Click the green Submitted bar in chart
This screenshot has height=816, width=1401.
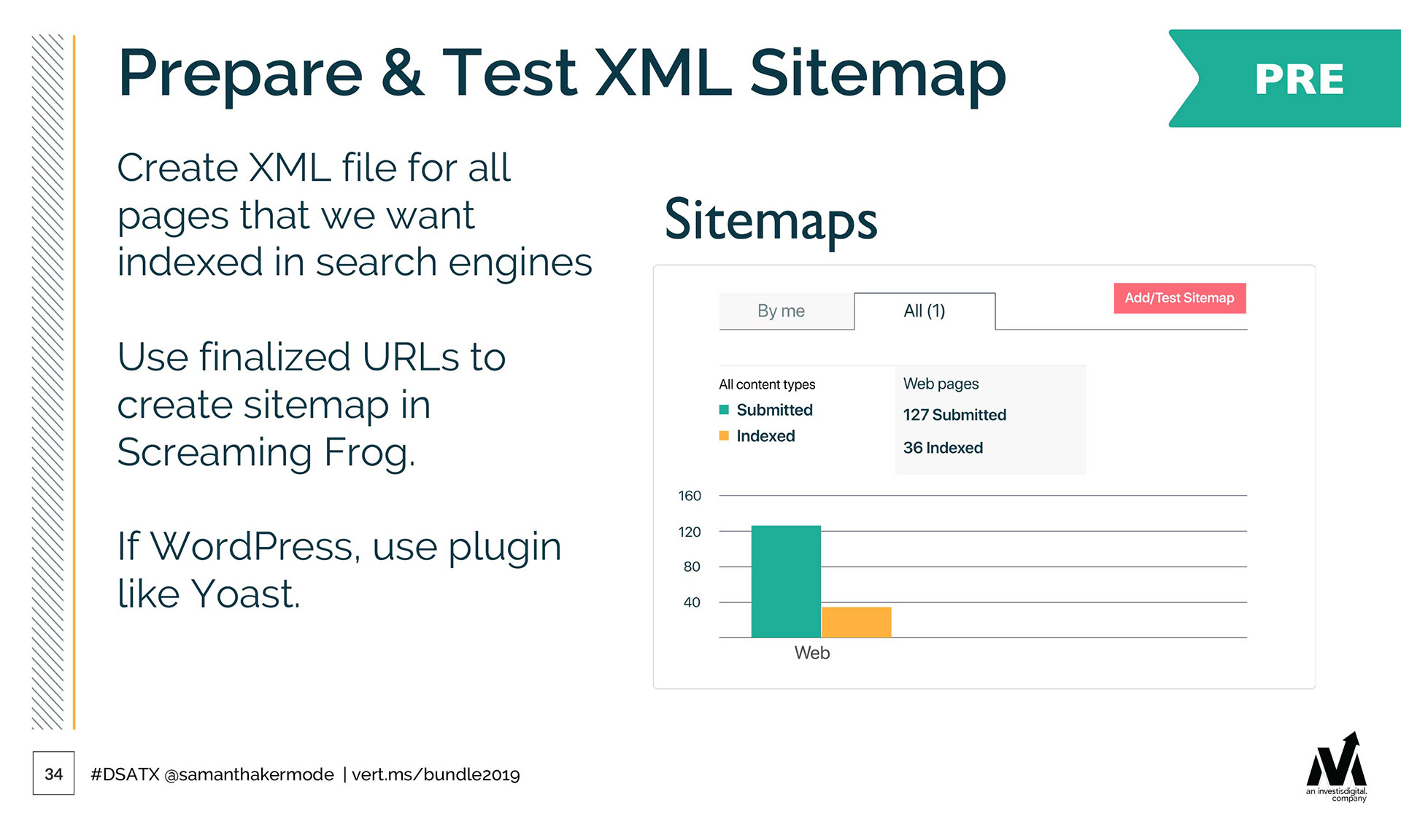point(786,581)
